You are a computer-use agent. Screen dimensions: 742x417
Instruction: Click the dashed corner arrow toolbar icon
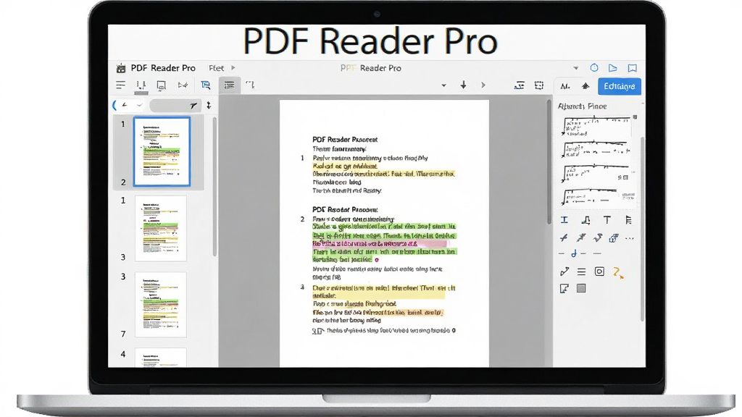click(250, 85)
